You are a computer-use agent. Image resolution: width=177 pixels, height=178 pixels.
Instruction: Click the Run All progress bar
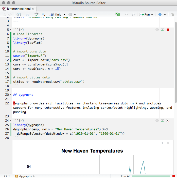[x=151, y=176]
